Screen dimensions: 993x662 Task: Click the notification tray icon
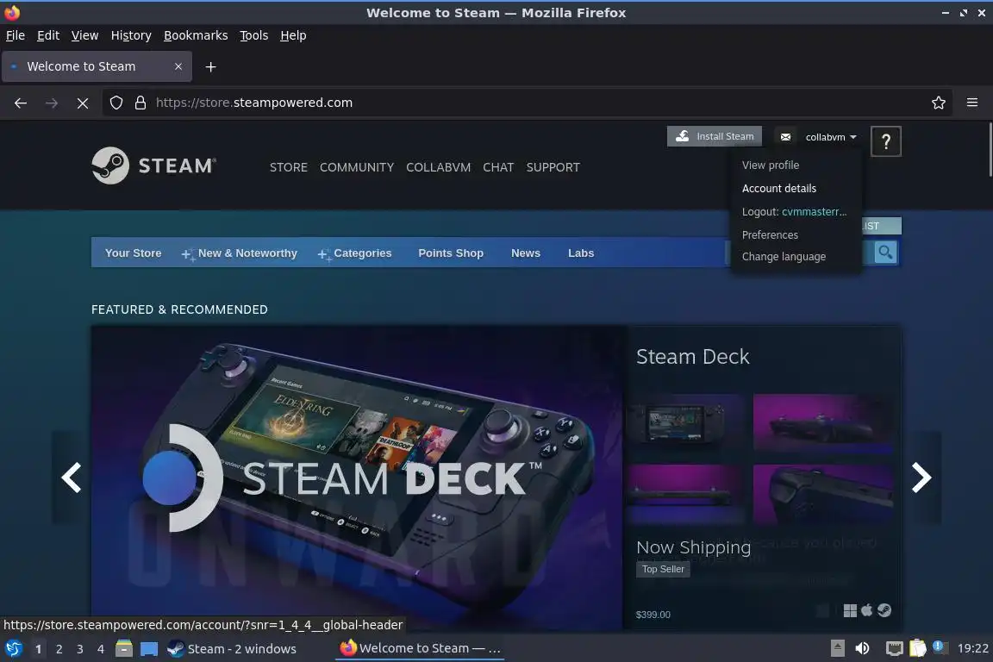[x=940, y=647]
